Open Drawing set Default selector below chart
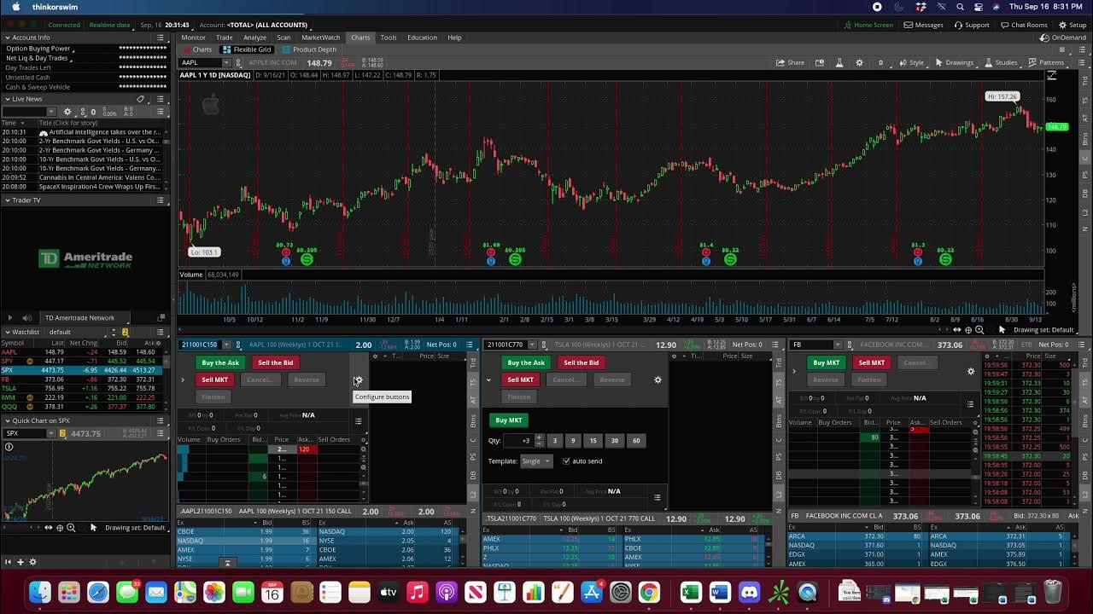 (1043, 330)
